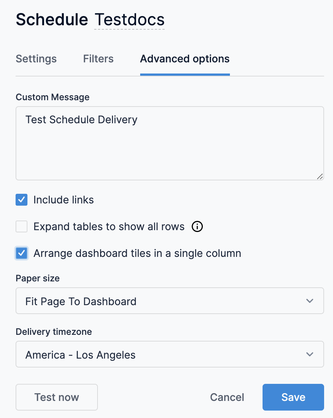The width and height of the screenshot is (333, 418).
Task: Click the "Expand tables to show all rows" label
Action: coord(109,226)
